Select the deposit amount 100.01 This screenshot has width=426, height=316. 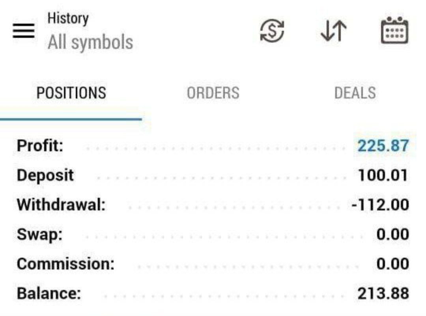pyautogui.click(x=383, y=175)
